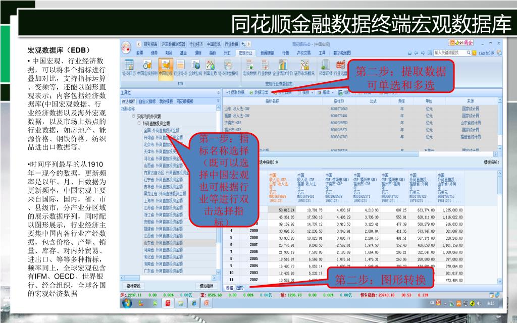This screenshot has width=517, height=323.
Task: Open the 基金 menu tab
Action: [183, 52]
